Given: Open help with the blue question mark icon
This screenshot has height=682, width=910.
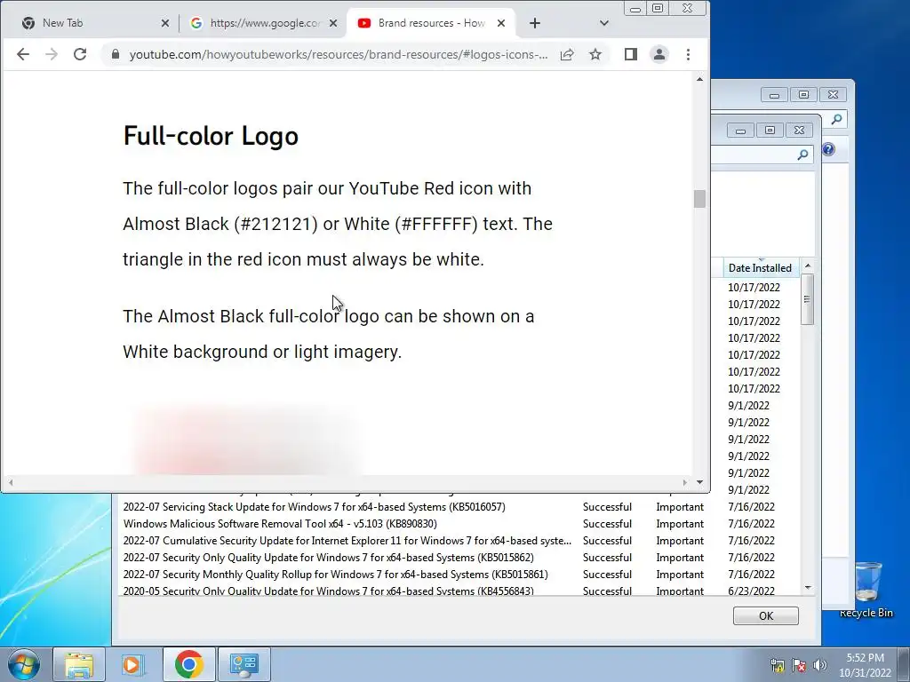Looking at the screenshot, I should click(x=829, y=149).
